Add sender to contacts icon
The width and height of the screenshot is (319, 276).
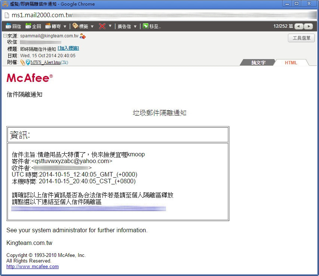pyautogui.click(x=83, y=36)
